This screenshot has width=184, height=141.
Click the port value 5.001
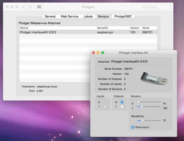pos(40,91)
